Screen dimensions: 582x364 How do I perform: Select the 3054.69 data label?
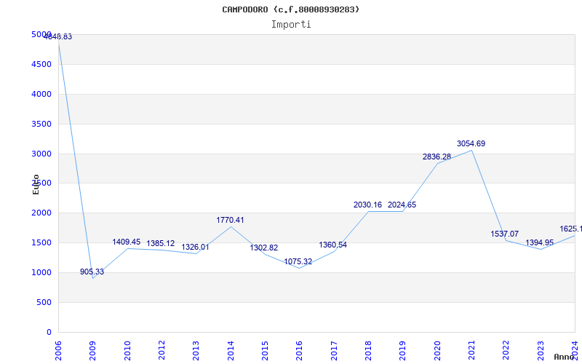pos(471,143)
